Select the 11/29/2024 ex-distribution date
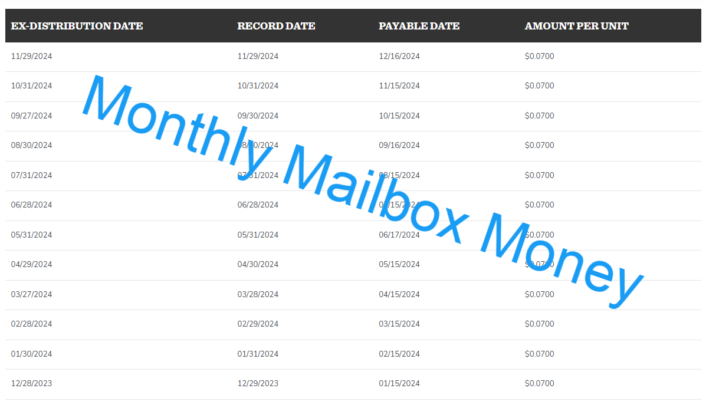Viewport: 706px width, 405px height. [31, 56]
